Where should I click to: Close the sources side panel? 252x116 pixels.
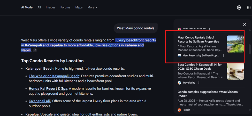tap(245, 24)
